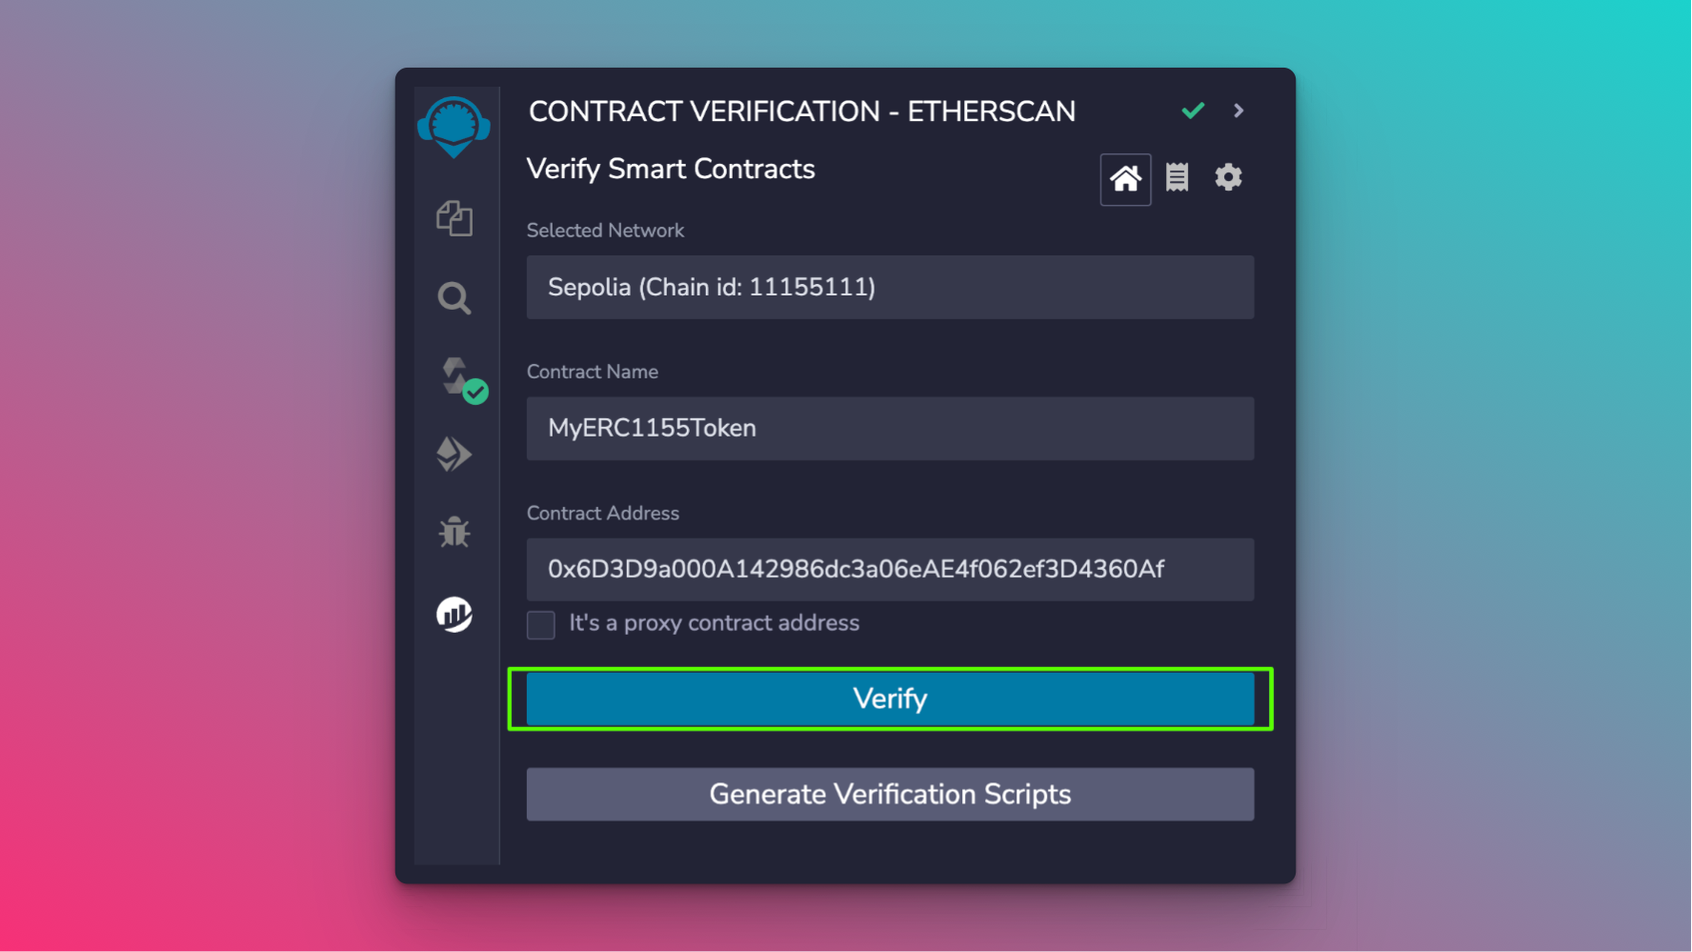Screen dimensions: 1692x952
Task: Tick the proxy contract address checkbox
Action: (x=541, y=625)
